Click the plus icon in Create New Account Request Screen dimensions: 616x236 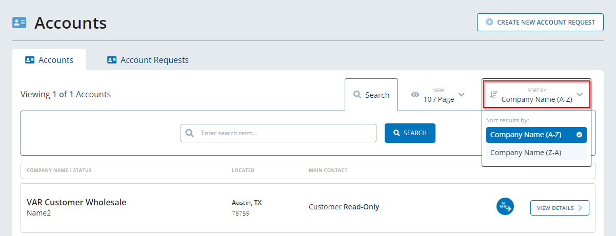click(489, 23)
